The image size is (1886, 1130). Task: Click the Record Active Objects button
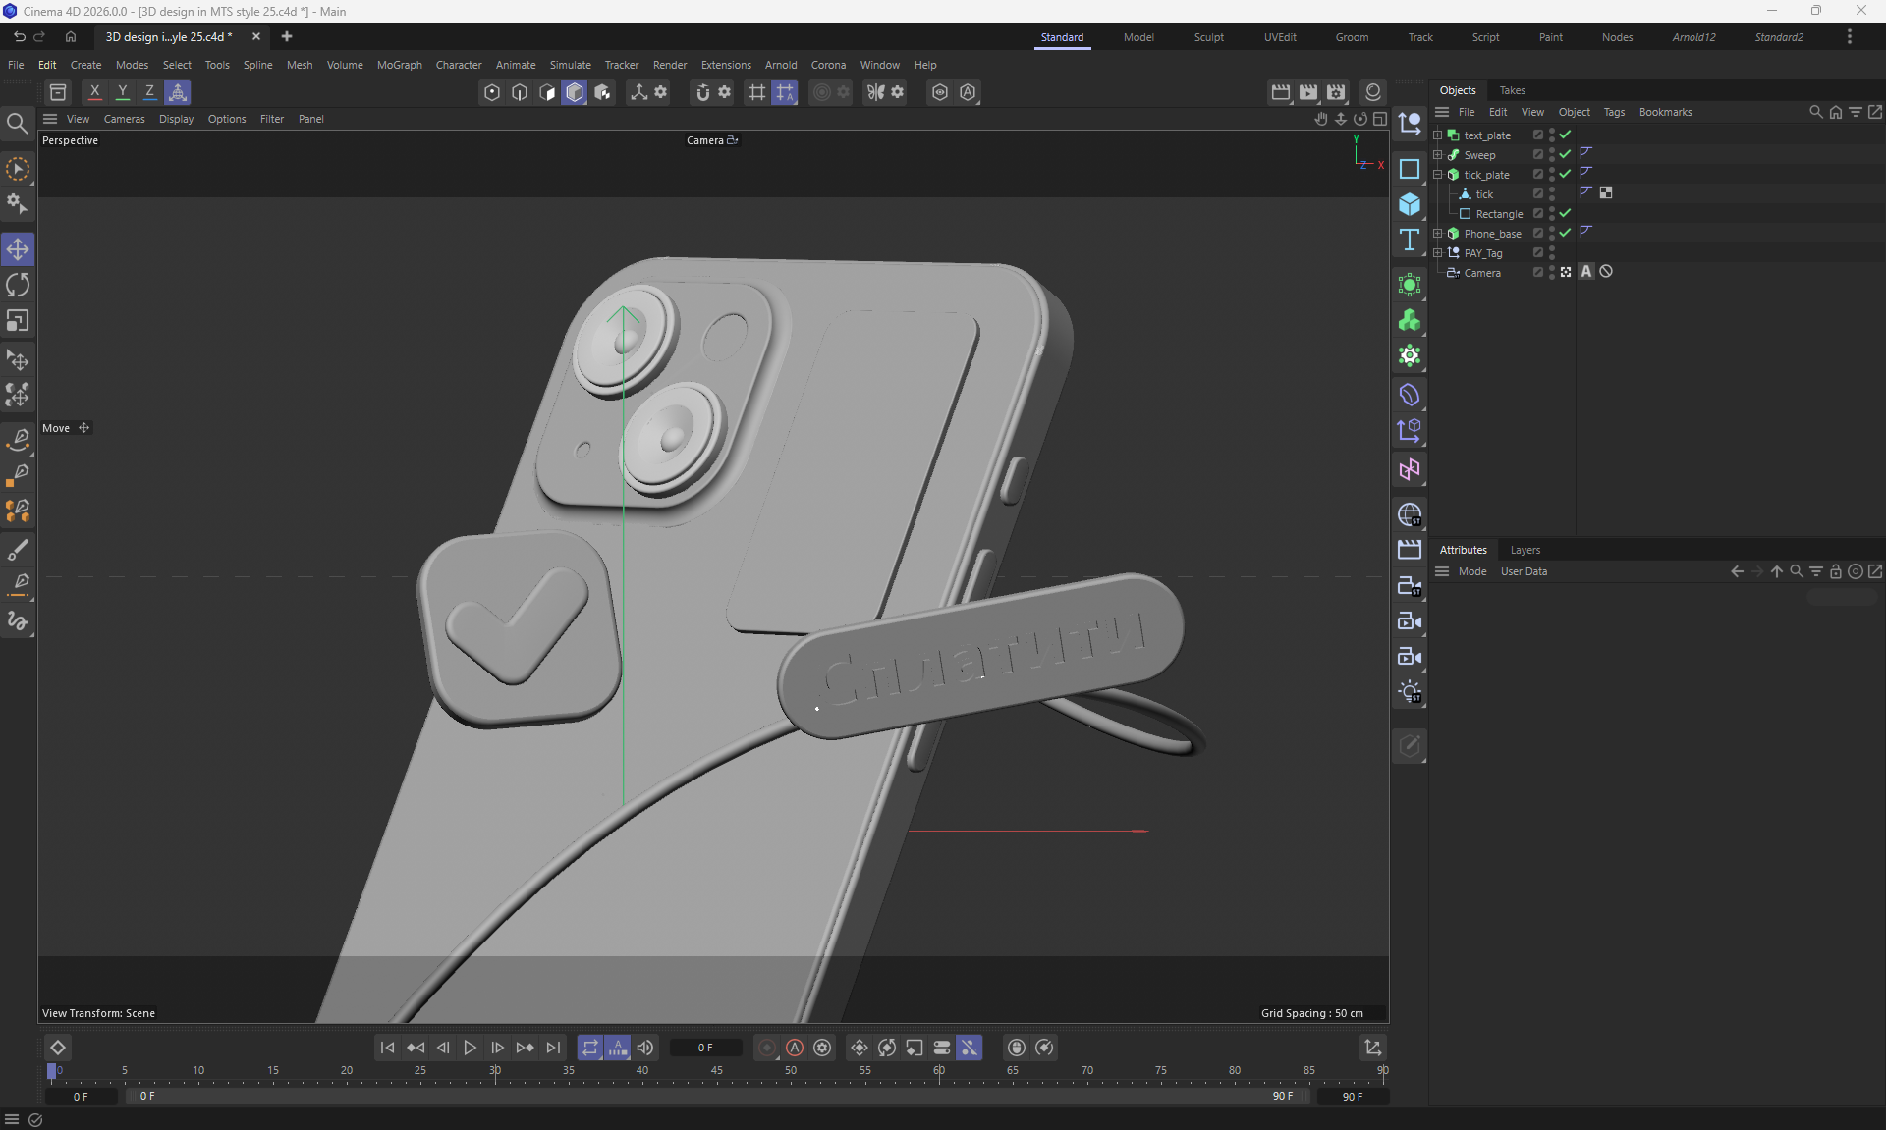tap(767, 1048)
